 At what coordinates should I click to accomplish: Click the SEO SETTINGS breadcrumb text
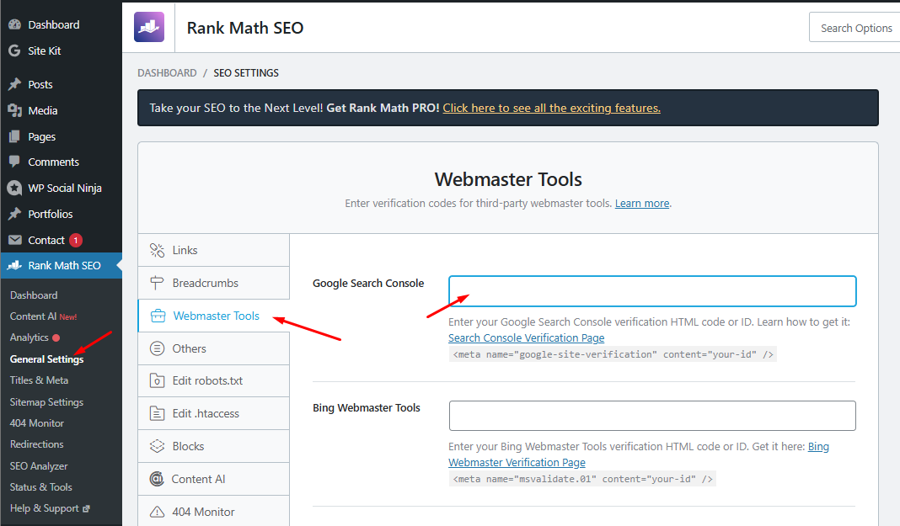[246, 72]
